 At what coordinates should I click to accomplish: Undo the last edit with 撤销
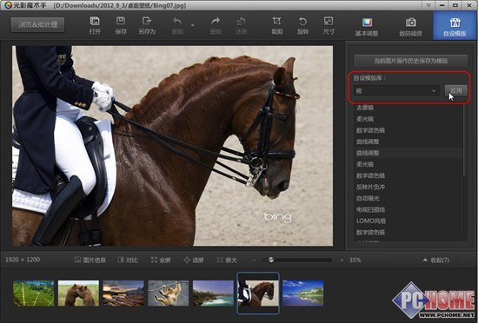click(x=177, y=25)
